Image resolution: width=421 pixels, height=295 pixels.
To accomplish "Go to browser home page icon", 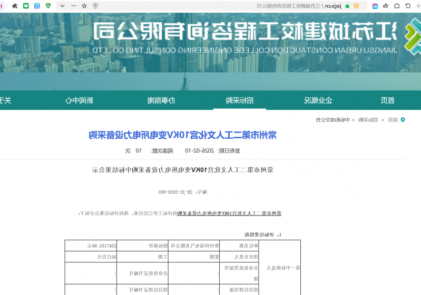I will click(x=397, y=6).
